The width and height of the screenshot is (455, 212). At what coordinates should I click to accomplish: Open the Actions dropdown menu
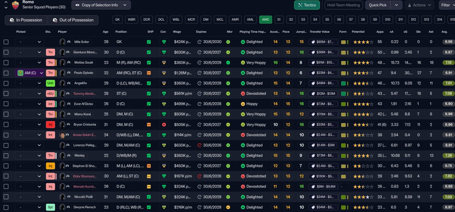419,5
